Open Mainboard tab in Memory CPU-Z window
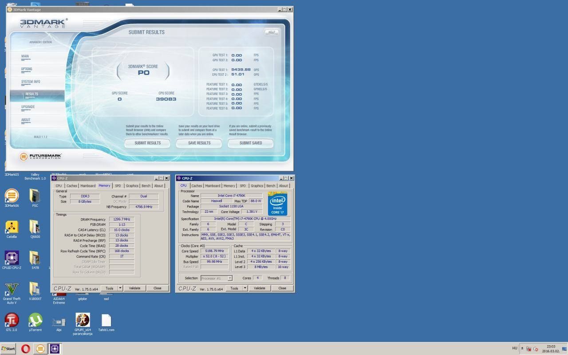Image resolution: width=568 pixels, height=355 pixels. [88, 186]
